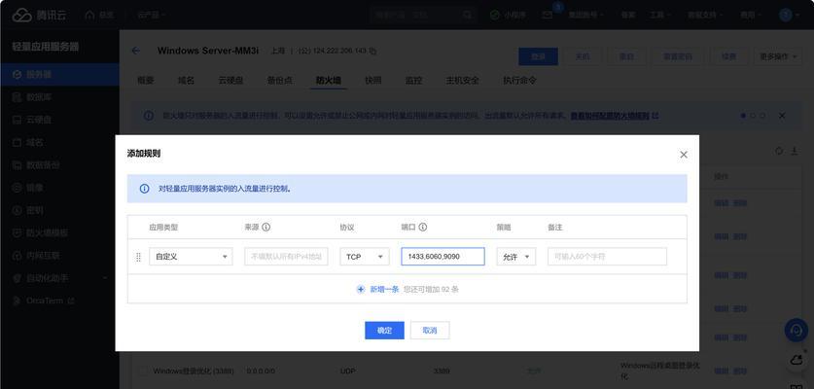
Task: Select 数据库 in the left sidebar
Action: (x=59, y=97)
